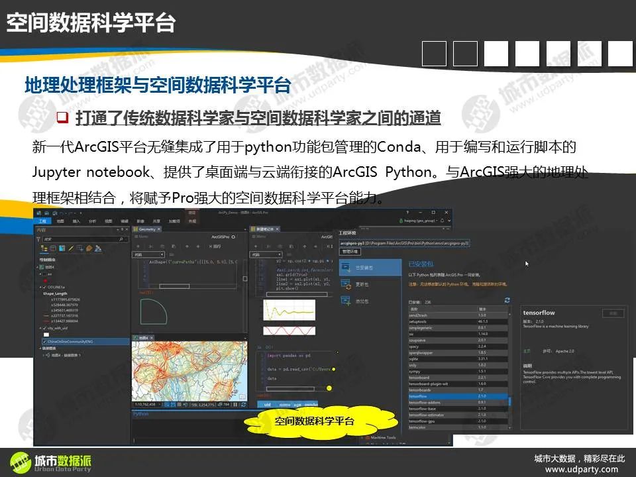Toggle ODLINE1a layer visibility checkbox

44,287
